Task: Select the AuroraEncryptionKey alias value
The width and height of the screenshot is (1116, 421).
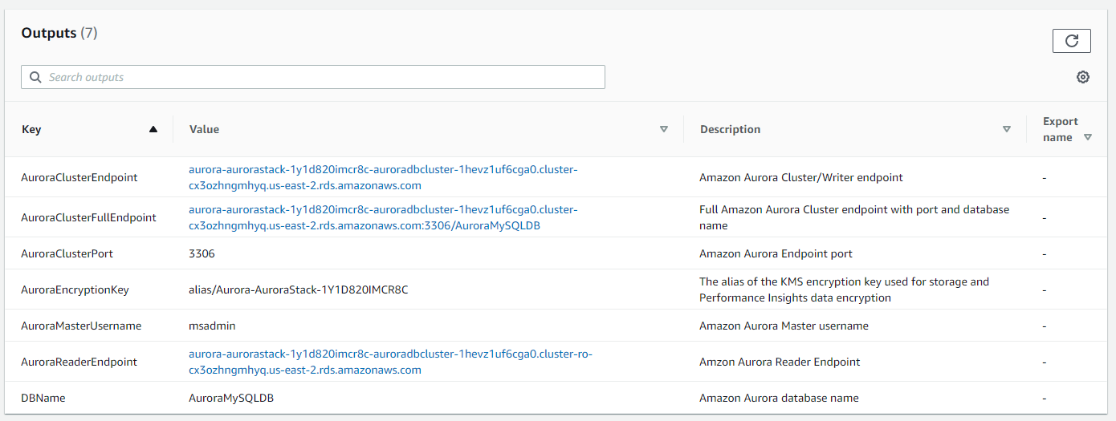Action: [x=298, y=289]
